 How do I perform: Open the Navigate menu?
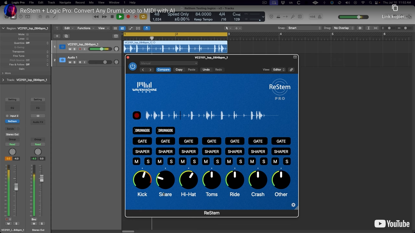click(65, 3)
